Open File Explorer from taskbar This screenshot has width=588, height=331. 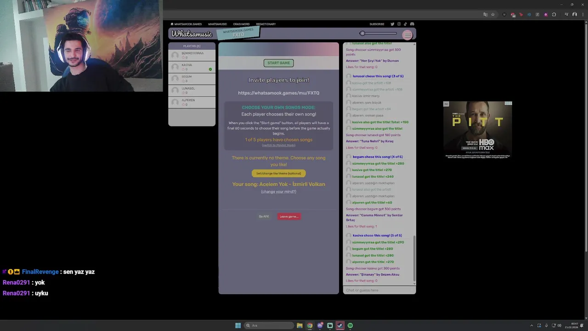tap(300, 325)
